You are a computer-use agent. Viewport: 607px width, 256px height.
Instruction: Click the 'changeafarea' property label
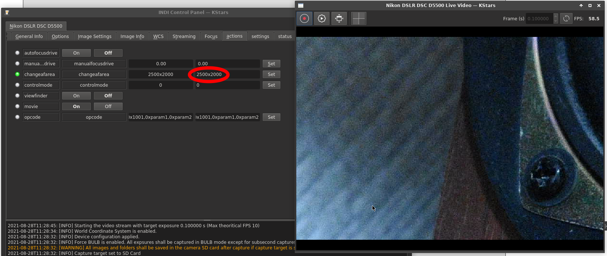click(41, 75)
